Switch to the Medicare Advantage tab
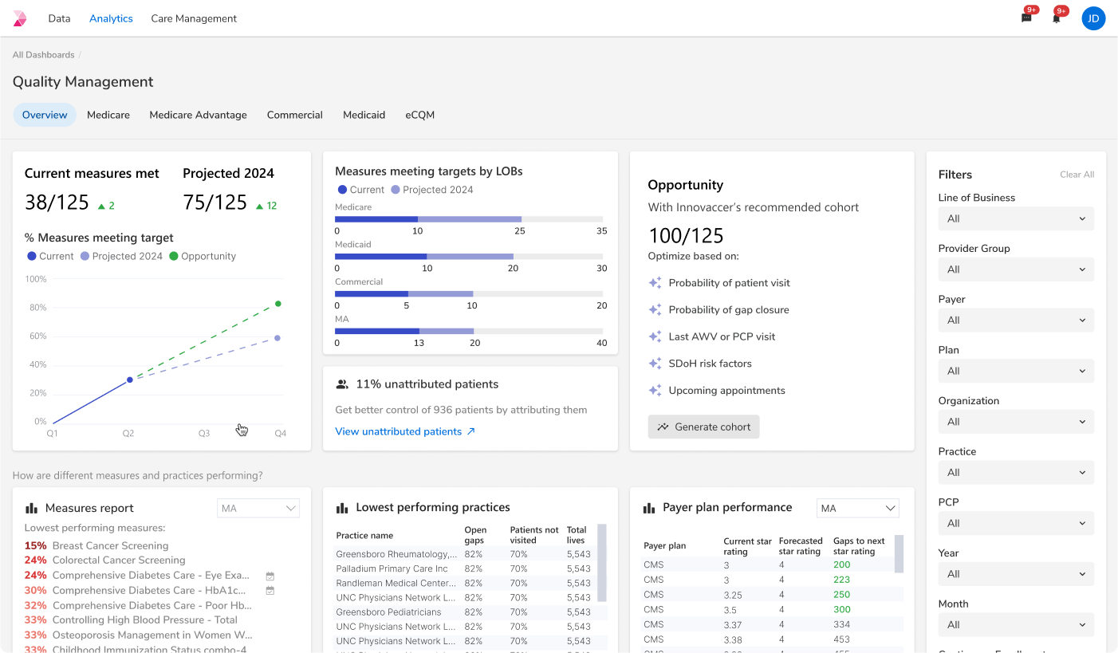Image resolution: width=1118 pixels, height=653 pixels. pyautogui.click(x=198, y=115)
